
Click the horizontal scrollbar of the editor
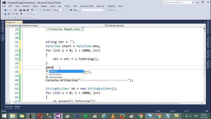(x=109, y=103)
